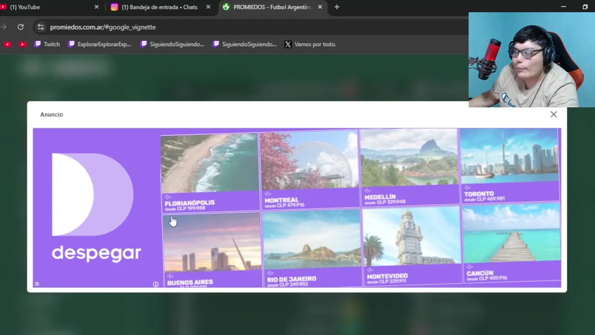The image size is (595, 335).
Task: Open the first SiguiendoSiguiendo... bookmark
Action: (x=172, y=44)
